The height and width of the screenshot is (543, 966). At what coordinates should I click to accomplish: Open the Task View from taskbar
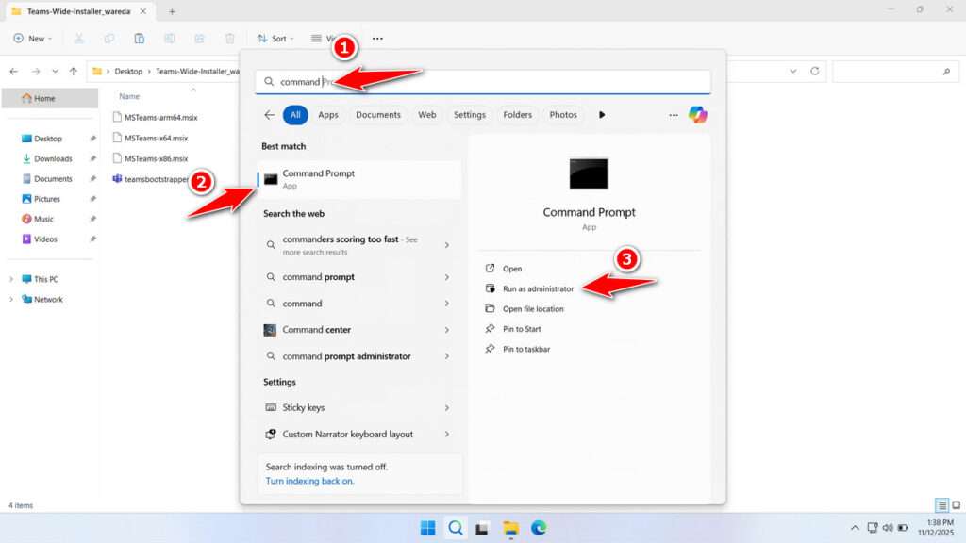coord(482,527)
